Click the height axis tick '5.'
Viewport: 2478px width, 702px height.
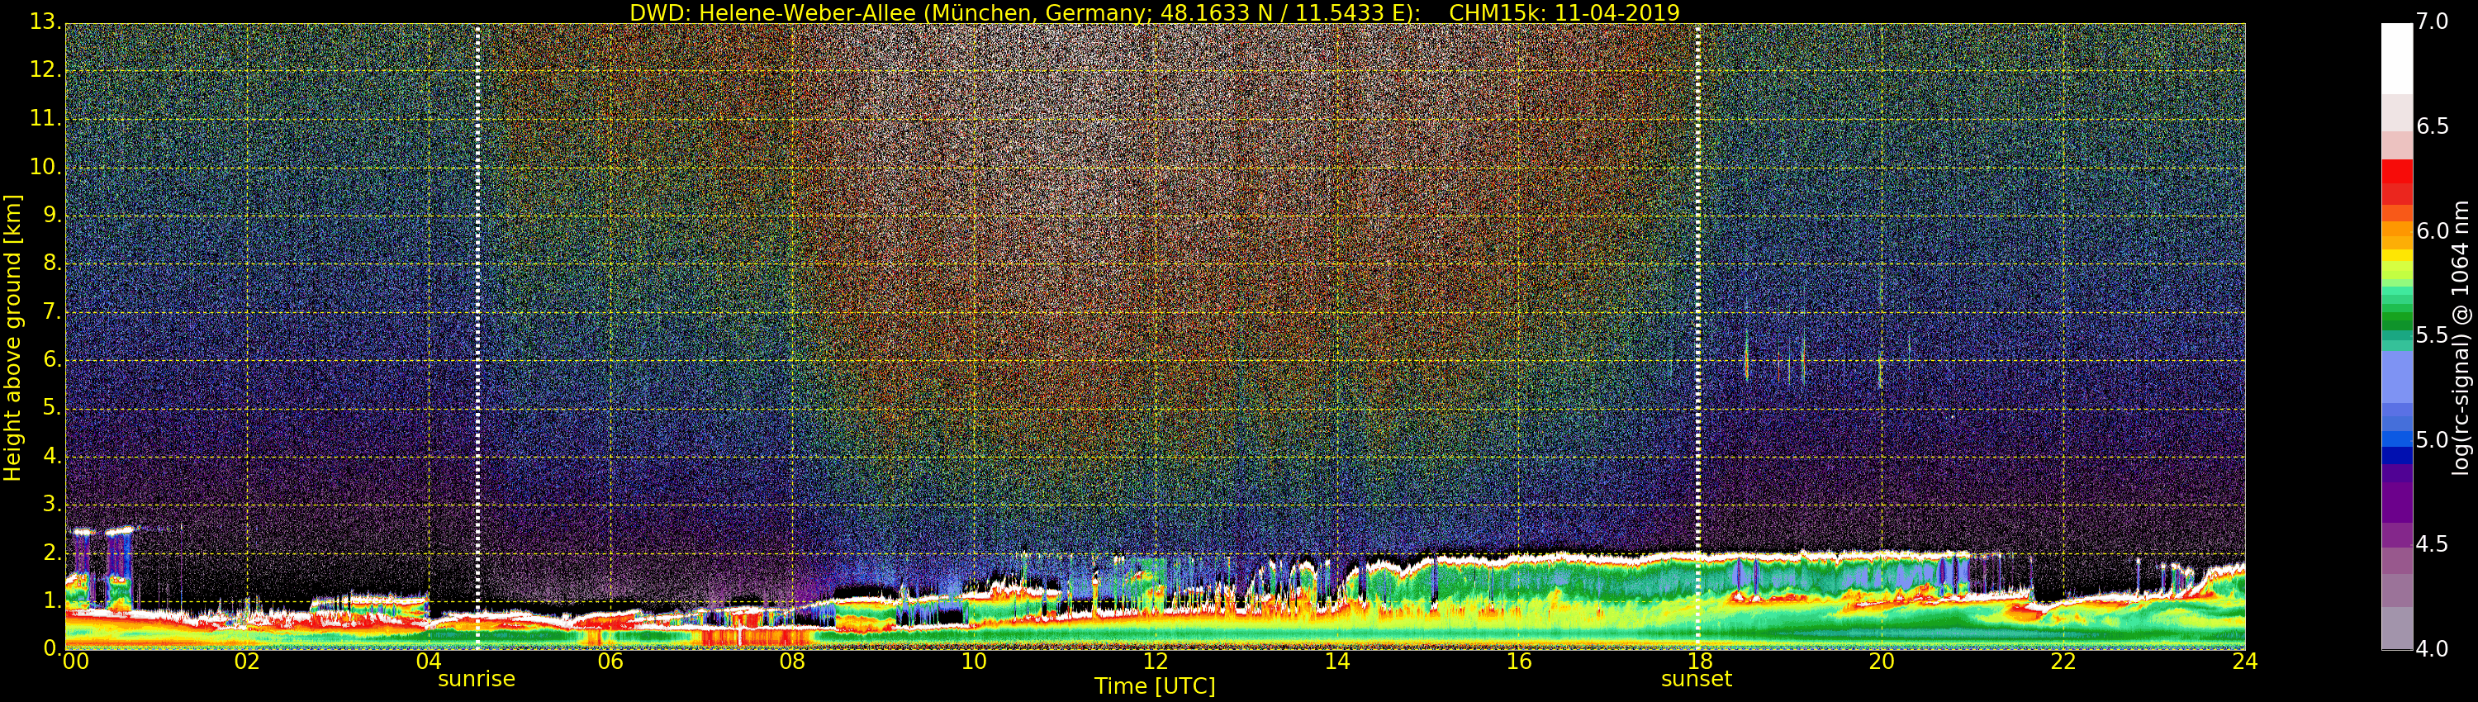tap(53, 408)
